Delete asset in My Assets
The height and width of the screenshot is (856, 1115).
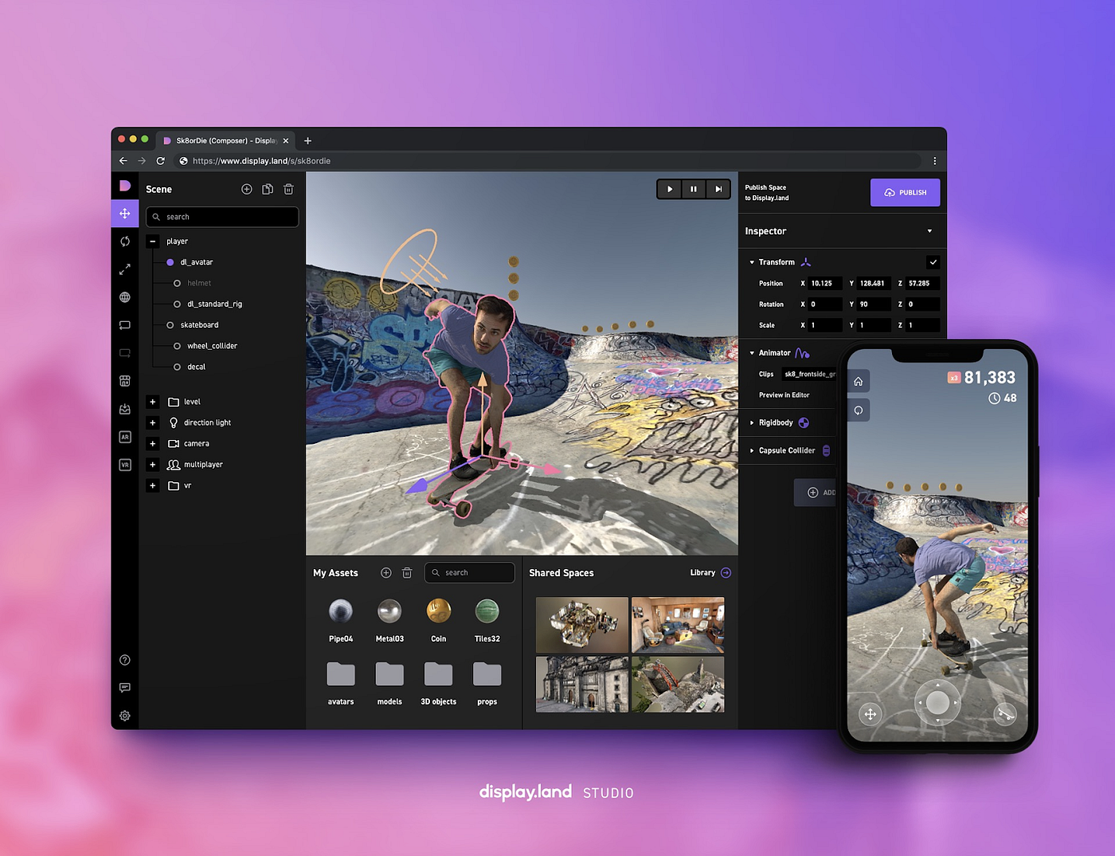click(407, 573)
